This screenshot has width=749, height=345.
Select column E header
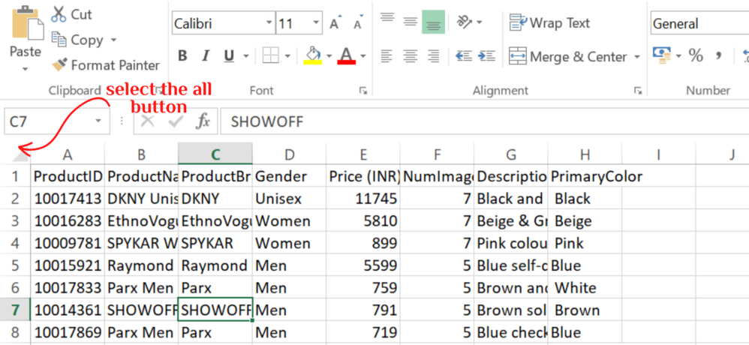pos(363,154)
